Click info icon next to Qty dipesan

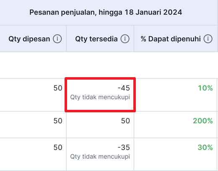pos(57,39)
